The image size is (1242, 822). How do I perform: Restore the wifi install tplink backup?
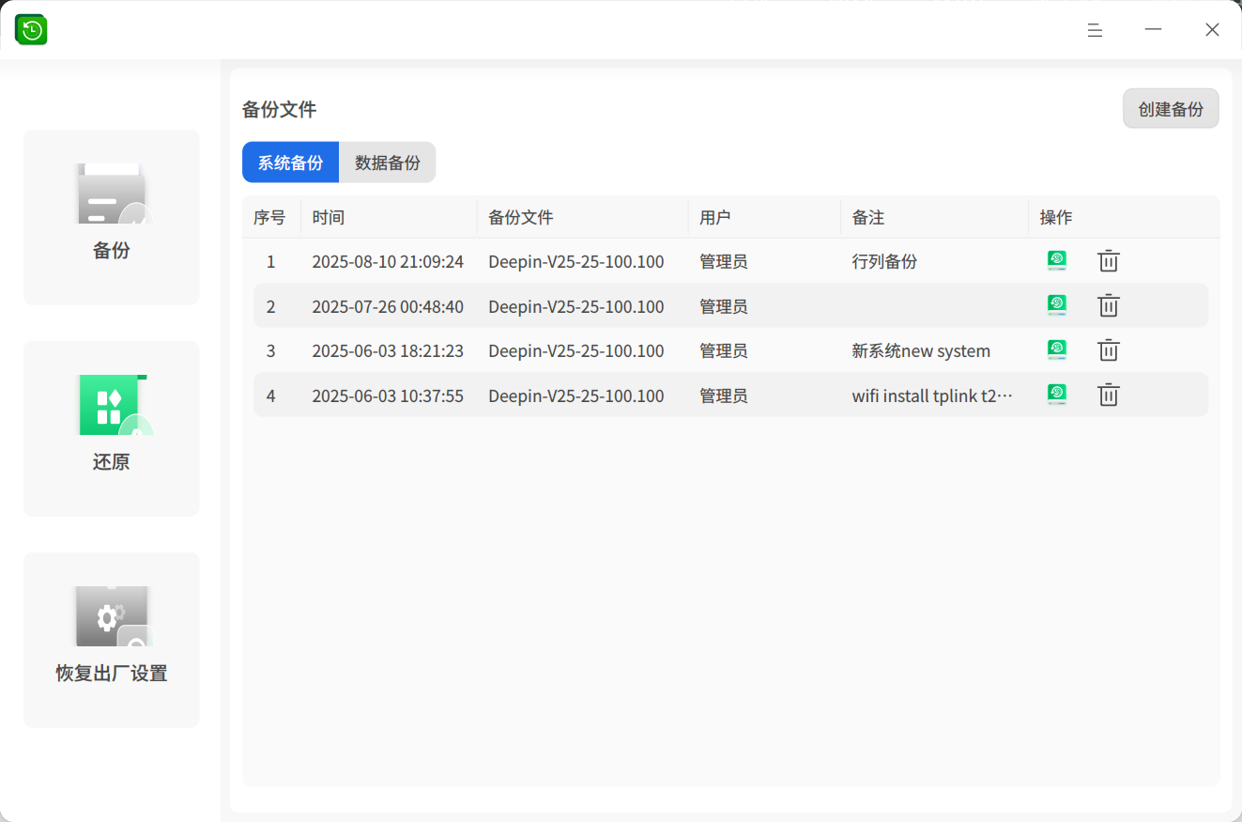pos(1057,395)
